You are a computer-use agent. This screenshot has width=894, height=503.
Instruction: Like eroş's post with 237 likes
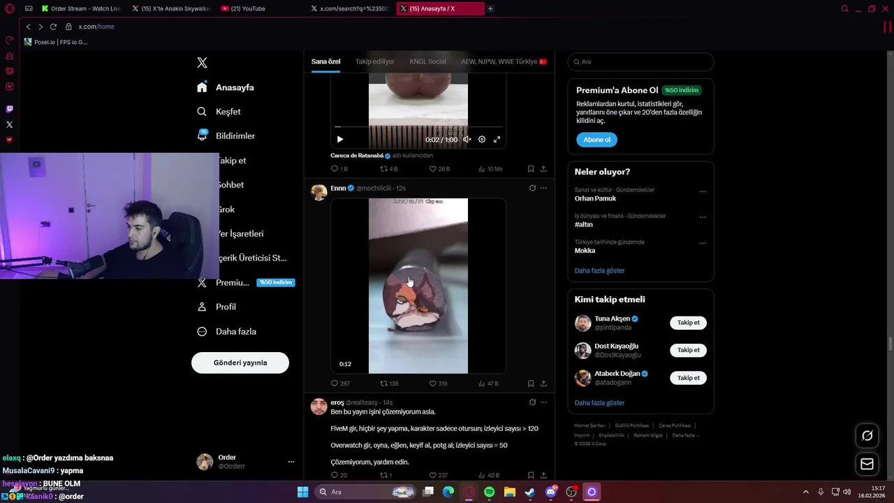(438, 475)
